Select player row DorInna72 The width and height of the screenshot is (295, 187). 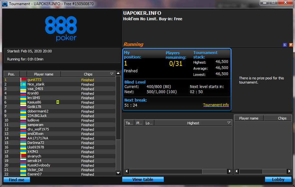tap(60, 143)
